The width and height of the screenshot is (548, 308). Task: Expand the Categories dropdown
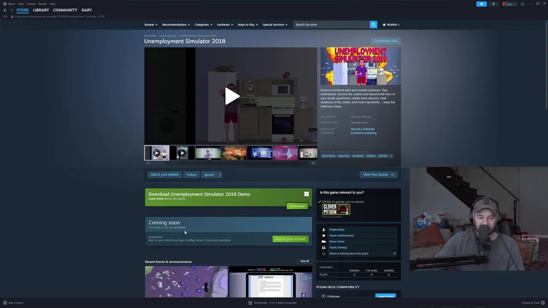click(203, 24)
